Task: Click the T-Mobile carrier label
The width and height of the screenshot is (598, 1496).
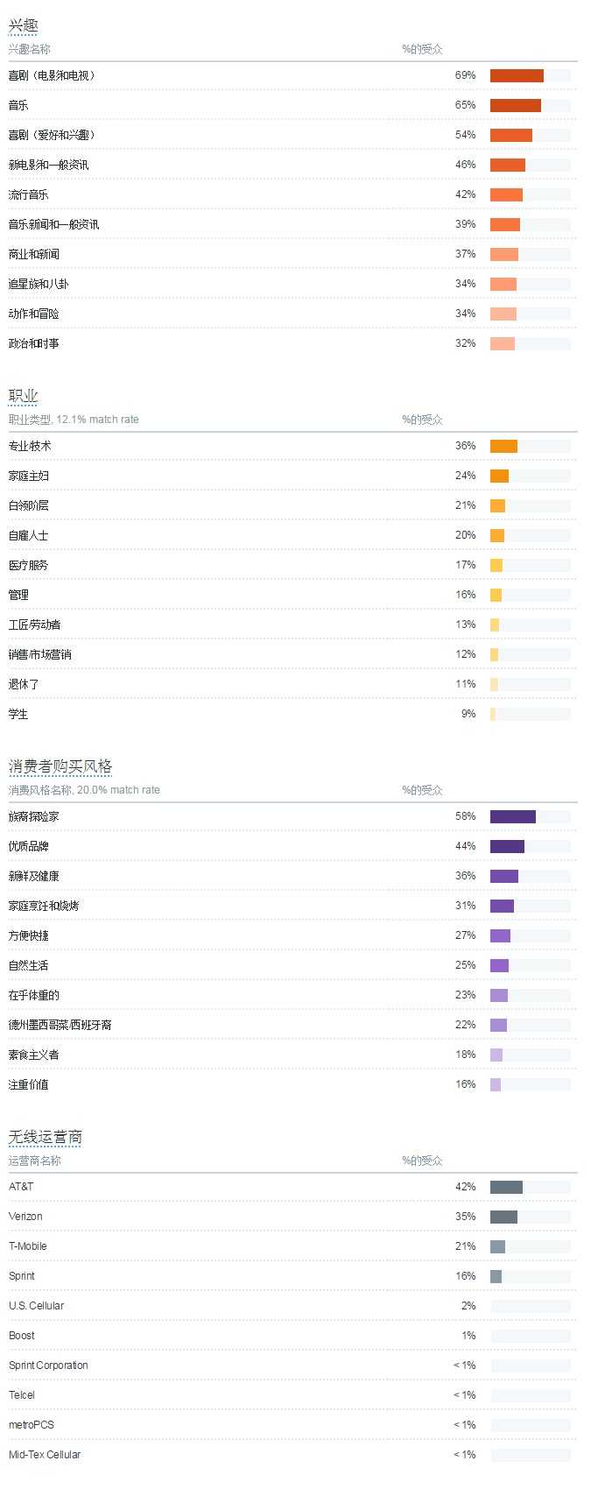Action: [x=28, y=1246]
